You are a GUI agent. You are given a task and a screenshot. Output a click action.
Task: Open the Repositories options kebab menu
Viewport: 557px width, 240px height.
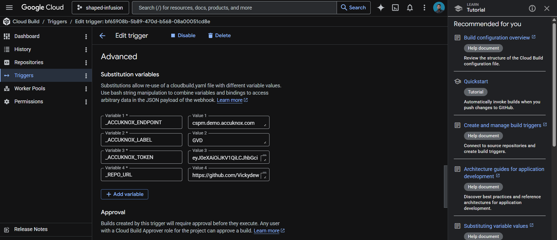(86, 63)
